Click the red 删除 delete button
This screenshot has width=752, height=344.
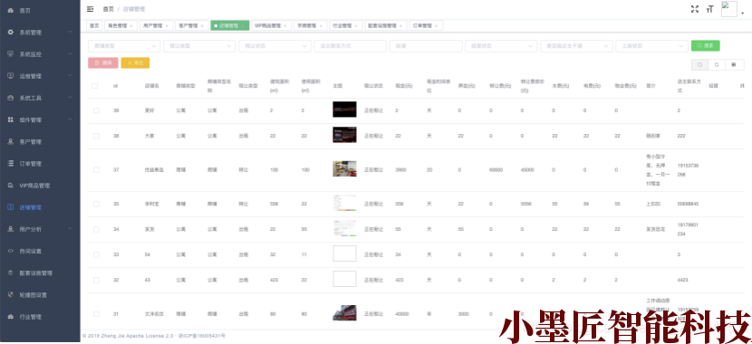click(x=103, y=62)
